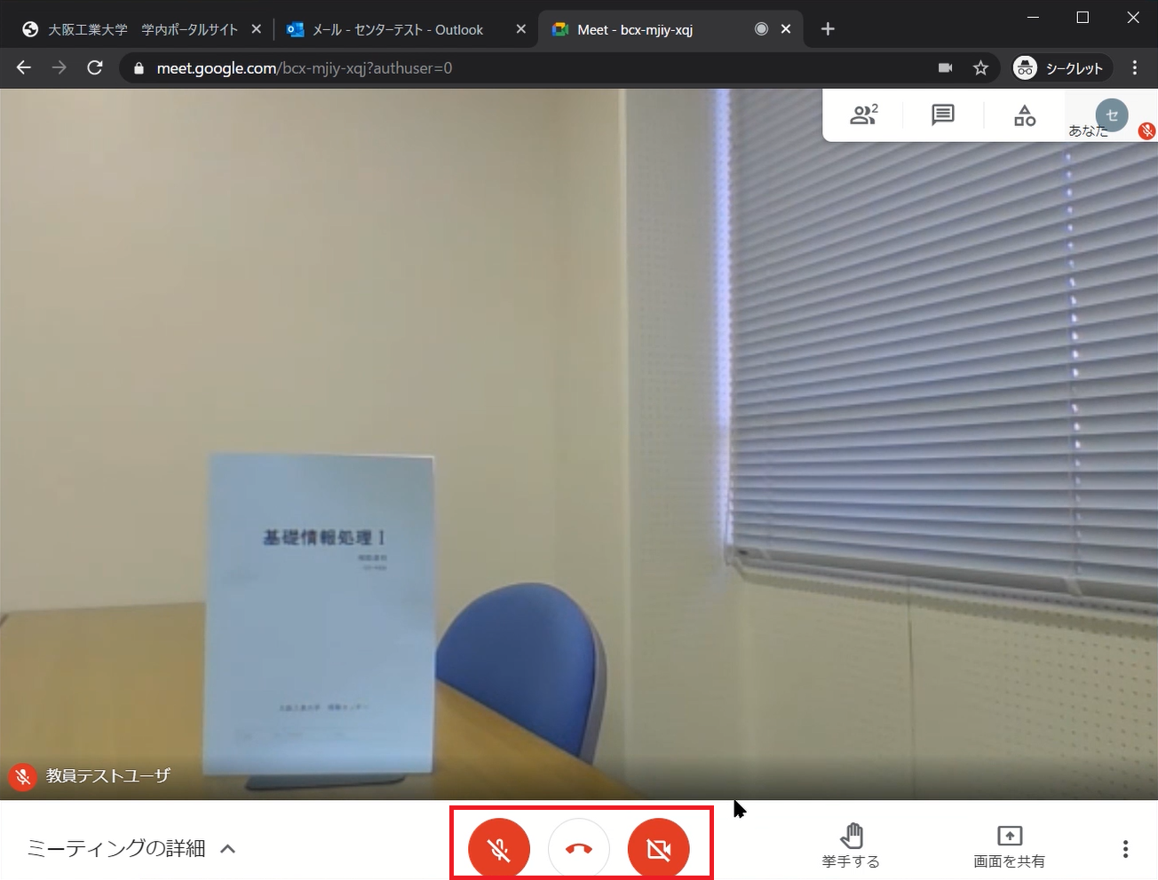Turn the camera back on

click(658, 849)
